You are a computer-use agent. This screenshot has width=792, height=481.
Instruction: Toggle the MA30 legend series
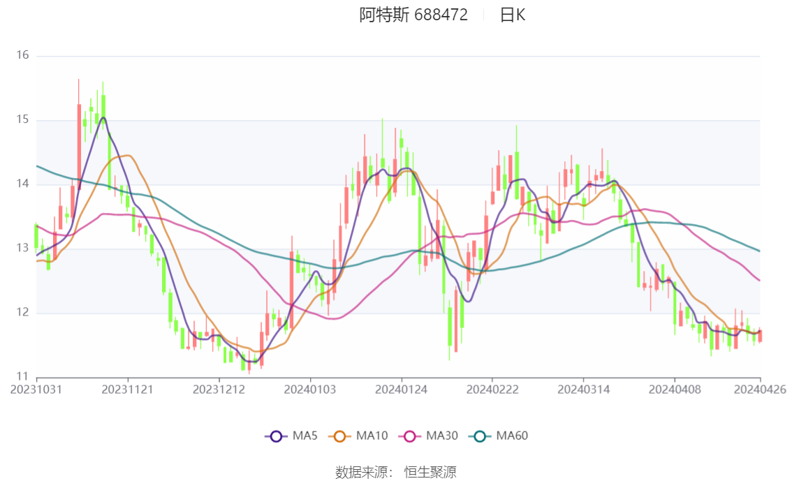(428, 436)
